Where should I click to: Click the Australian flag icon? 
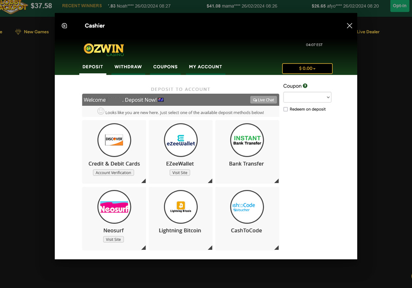click(161, 100)
